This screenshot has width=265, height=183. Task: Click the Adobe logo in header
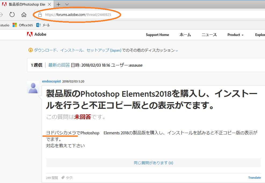click(37, 34)
